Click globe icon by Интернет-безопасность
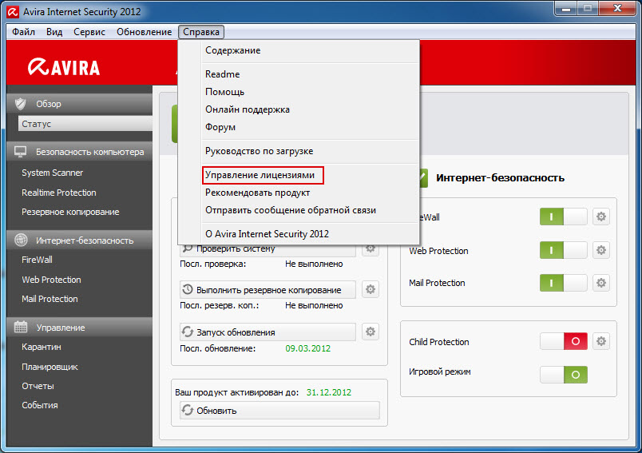Viewport: 642px width, 453px height. pyautogui.click(x=21, y=240)
